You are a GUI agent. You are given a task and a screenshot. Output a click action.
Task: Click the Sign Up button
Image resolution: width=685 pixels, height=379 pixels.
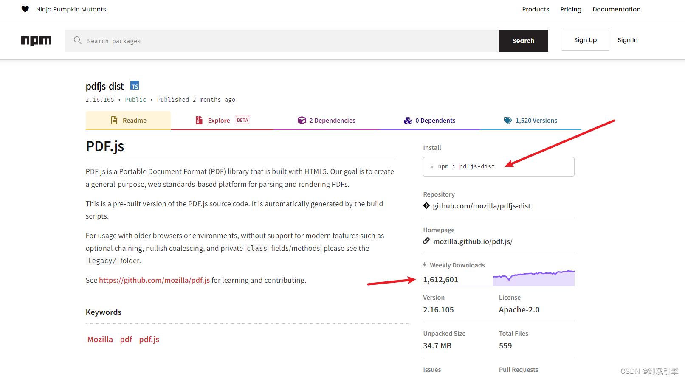585,40
